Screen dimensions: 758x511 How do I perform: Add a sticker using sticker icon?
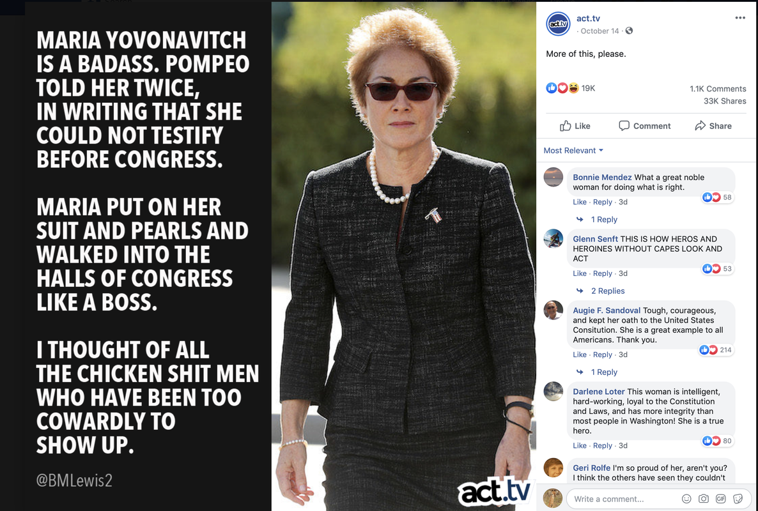[x=738, y=499]
